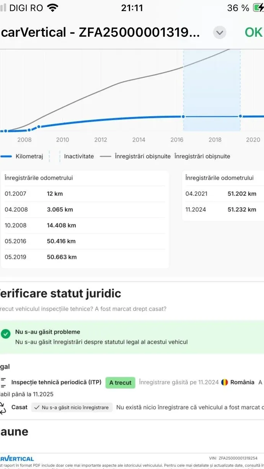Tap the 51.202 km value

point(242,194)
